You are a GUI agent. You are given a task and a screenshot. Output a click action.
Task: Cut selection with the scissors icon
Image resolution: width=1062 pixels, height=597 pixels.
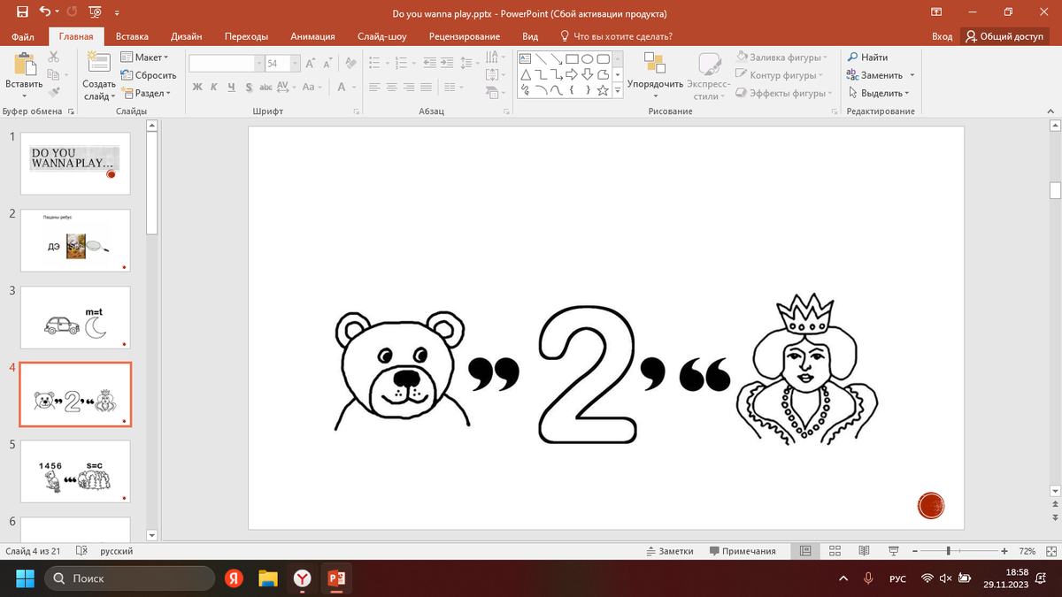53,57
